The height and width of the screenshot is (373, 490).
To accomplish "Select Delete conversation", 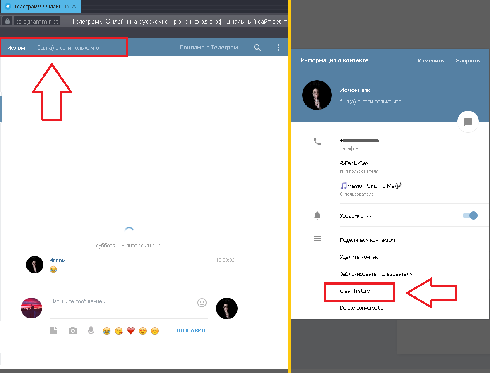I will pyautogui.click(x=363, y=308).
